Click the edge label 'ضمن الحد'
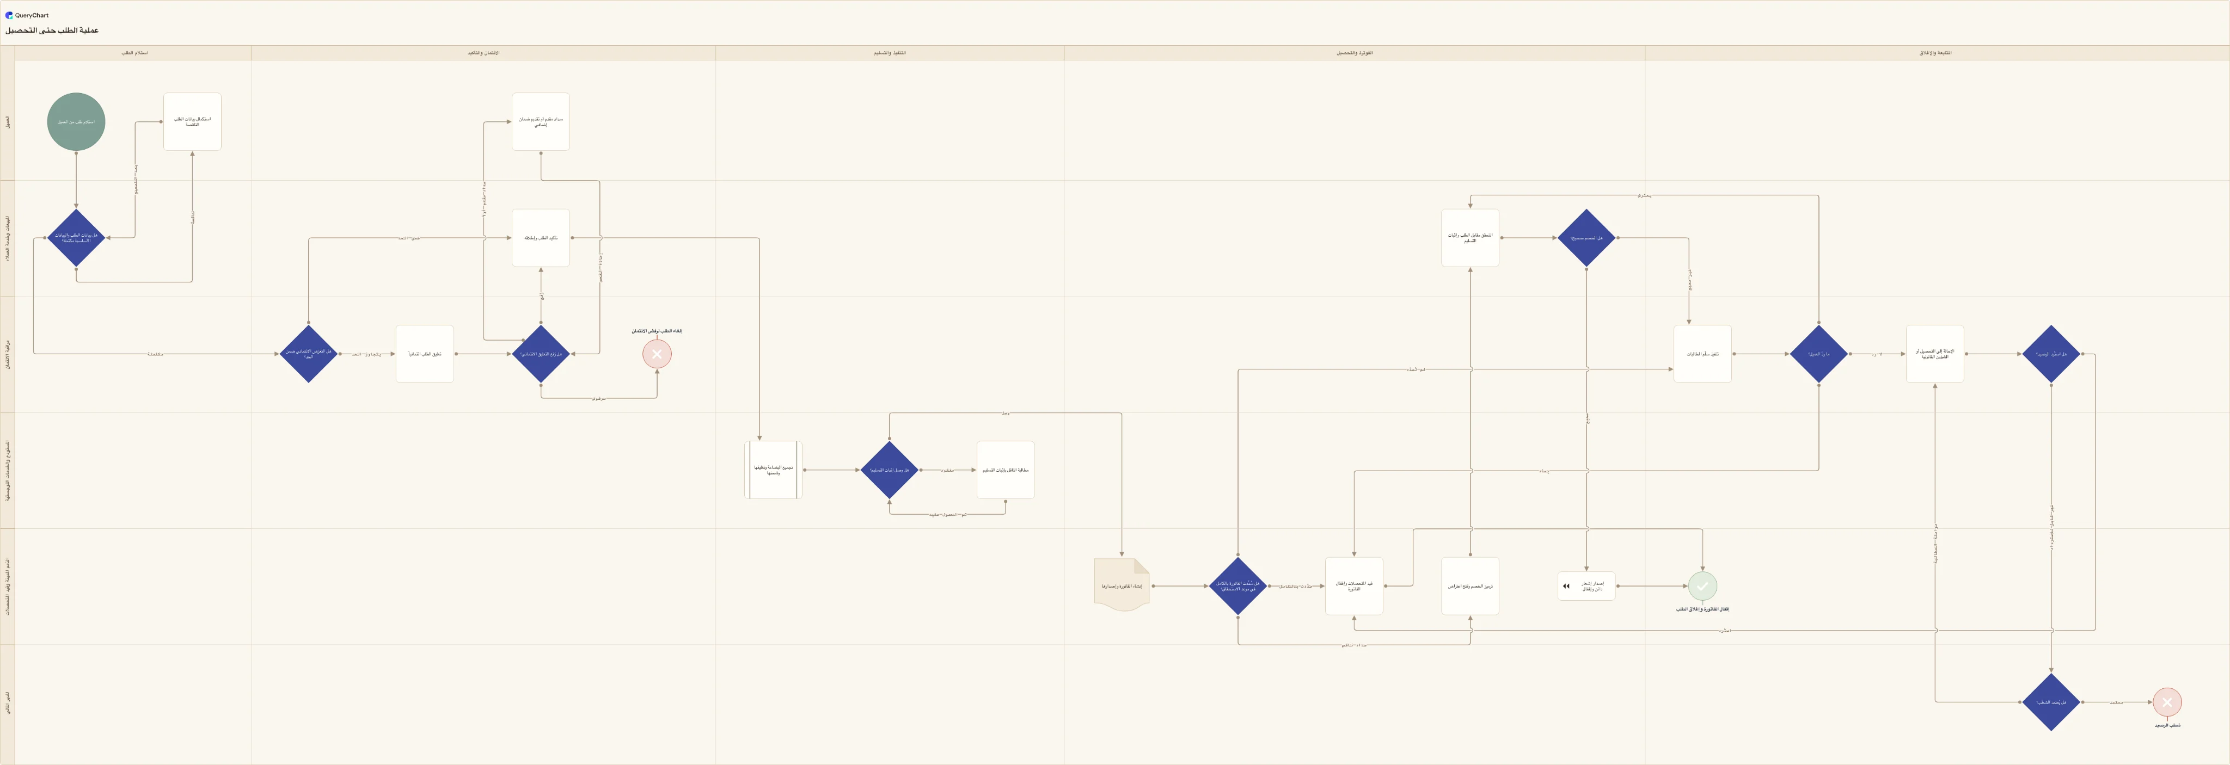2230x765 pixels. point(409,238)
